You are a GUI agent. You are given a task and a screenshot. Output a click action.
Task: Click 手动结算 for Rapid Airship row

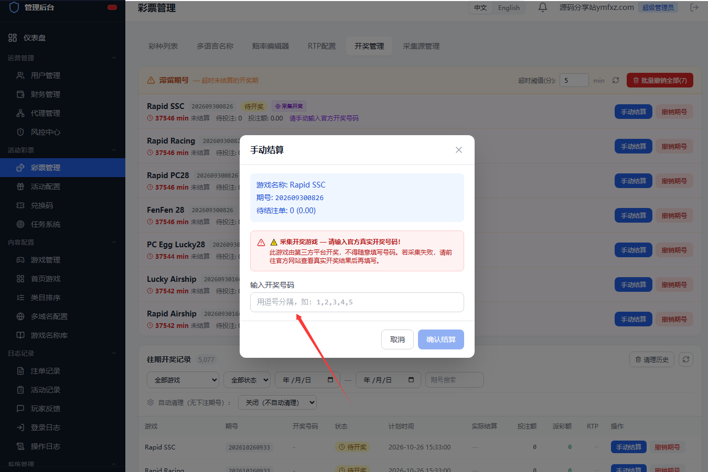(634, 319)
